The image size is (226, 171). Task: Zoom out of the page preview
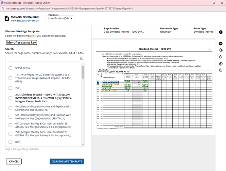(221, 44)
